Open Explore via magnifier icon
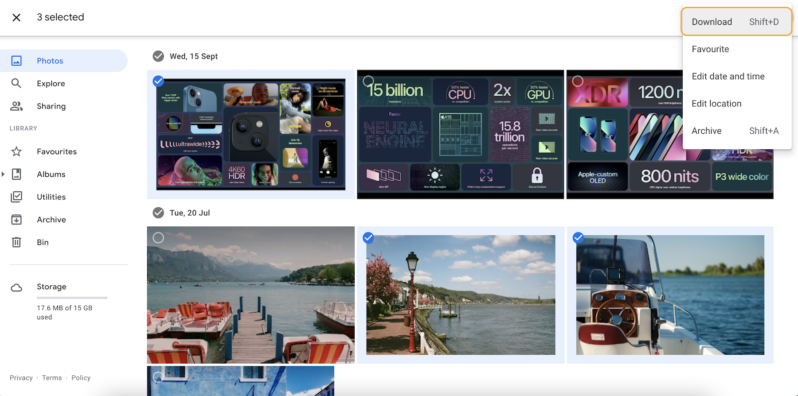Viewport: 798px width, 396px height. [x=16, y=83]
